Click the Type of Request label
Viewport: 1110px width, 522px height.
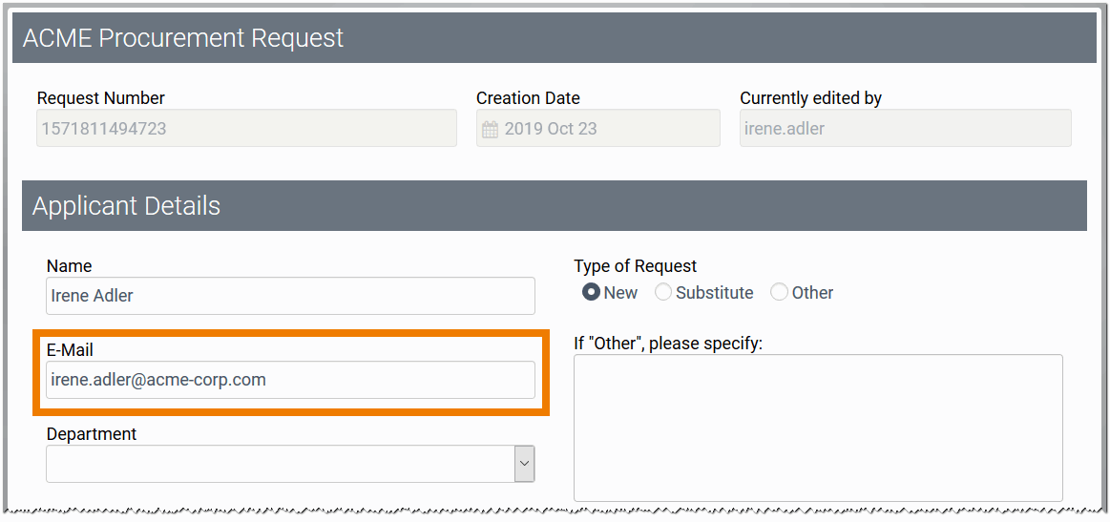pyautogui.click(x=636, y=266)
